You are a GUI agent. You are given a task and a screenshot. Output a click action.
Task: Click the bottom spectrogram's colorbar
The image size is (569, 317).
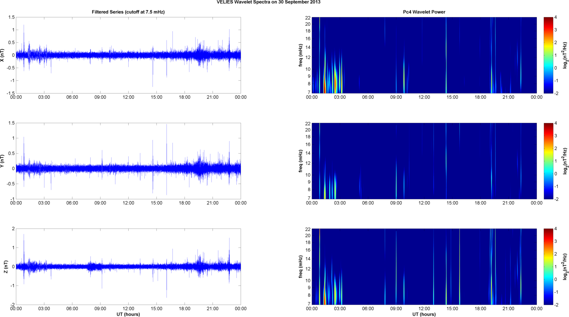[x=548, y=267]
